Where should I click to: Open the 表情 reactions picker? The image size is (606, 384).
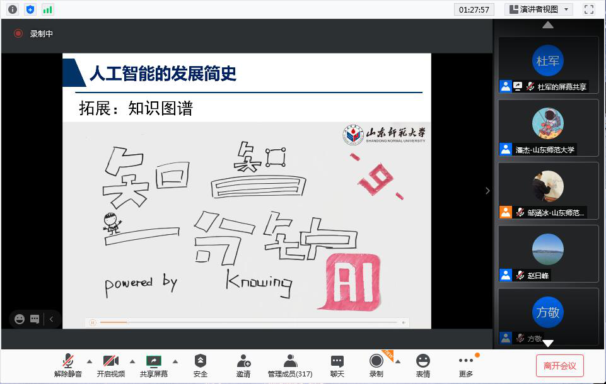pyautogui.click(x=423, y=365)
